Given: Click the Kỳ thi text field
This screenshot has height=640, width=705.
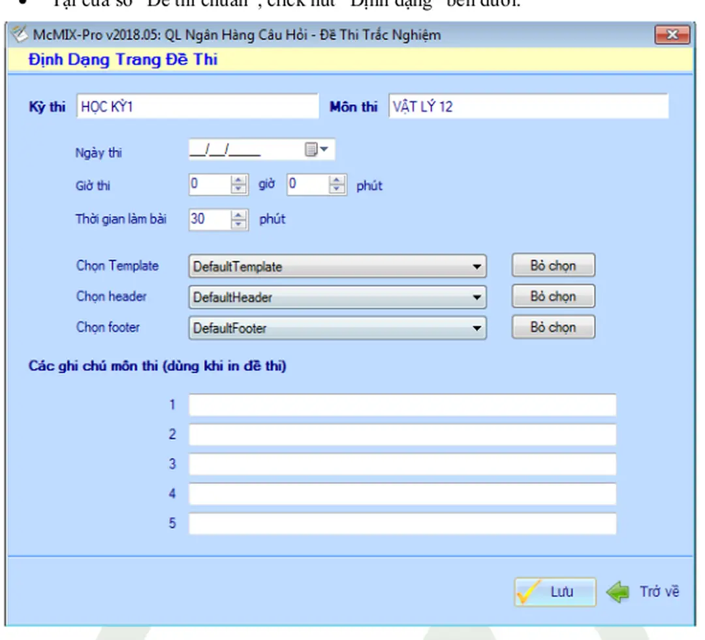Looking at the screenshot, I should coord(197,106).
